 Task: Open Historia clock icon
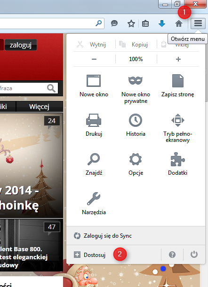tap(136, 120)
